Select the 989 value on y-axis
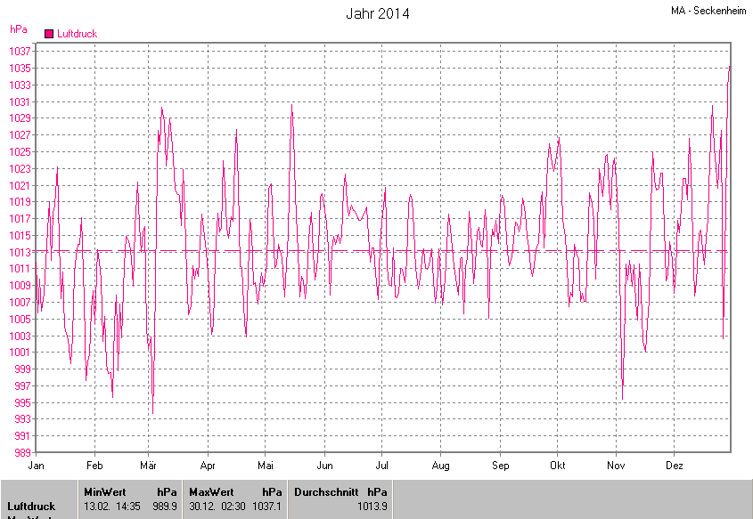 21,452
